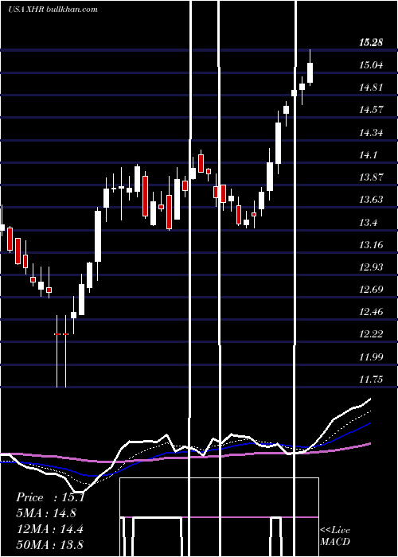Click the 13.4 price axis label
Viewport: 398px width, 557px height.
pos(368,223)
